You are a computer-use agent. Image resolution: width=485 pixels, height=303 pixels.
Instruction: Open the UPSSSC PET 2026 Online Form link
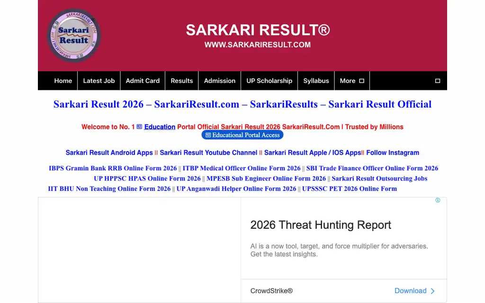coord(350,188)
